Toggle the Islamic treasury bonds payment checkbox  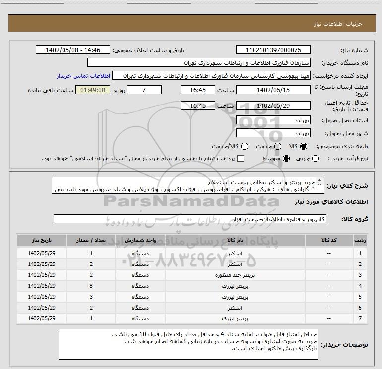coord(241,158)
